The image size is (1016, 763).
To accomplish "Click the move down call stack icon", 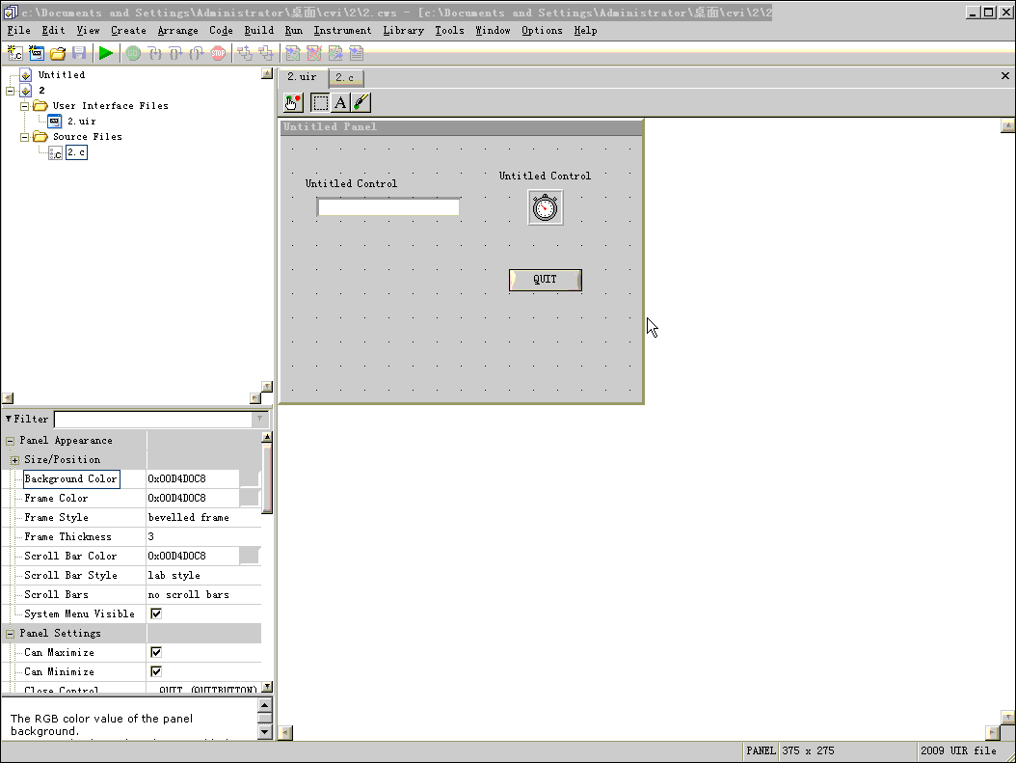I will point(266,54).
